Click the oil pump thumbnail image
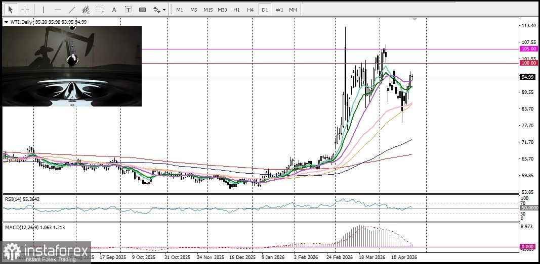This screenshot has width=540, height=264. [x=72, y=66]
